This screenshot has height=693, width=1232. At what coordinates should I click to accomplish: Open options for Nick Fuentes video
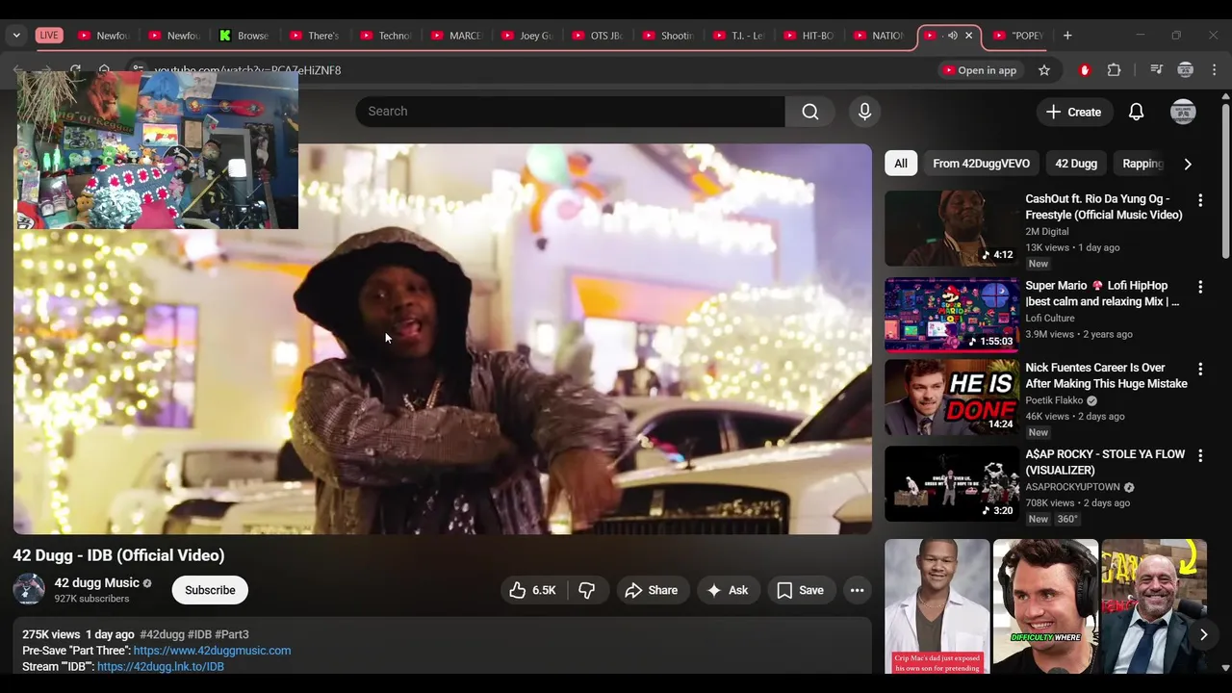coord(1200,369)
